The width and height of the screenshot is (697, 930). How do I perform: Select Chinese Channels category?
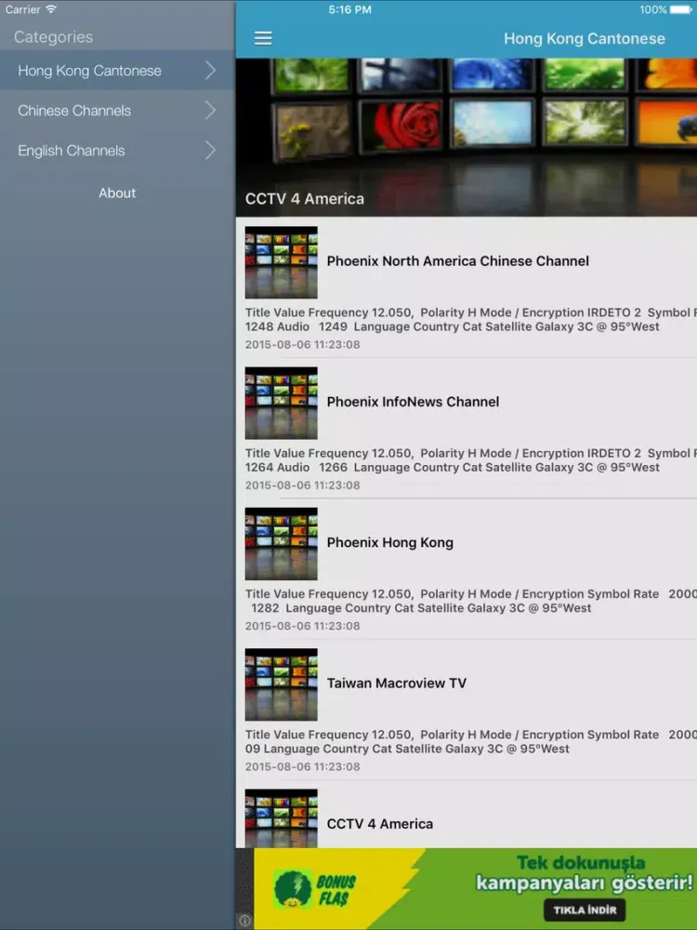pyautogui.click(x=117, y=111)
